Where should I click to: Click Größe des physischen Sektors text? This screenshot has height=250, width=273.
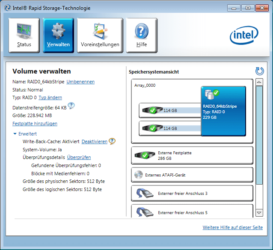pos(64,181)
